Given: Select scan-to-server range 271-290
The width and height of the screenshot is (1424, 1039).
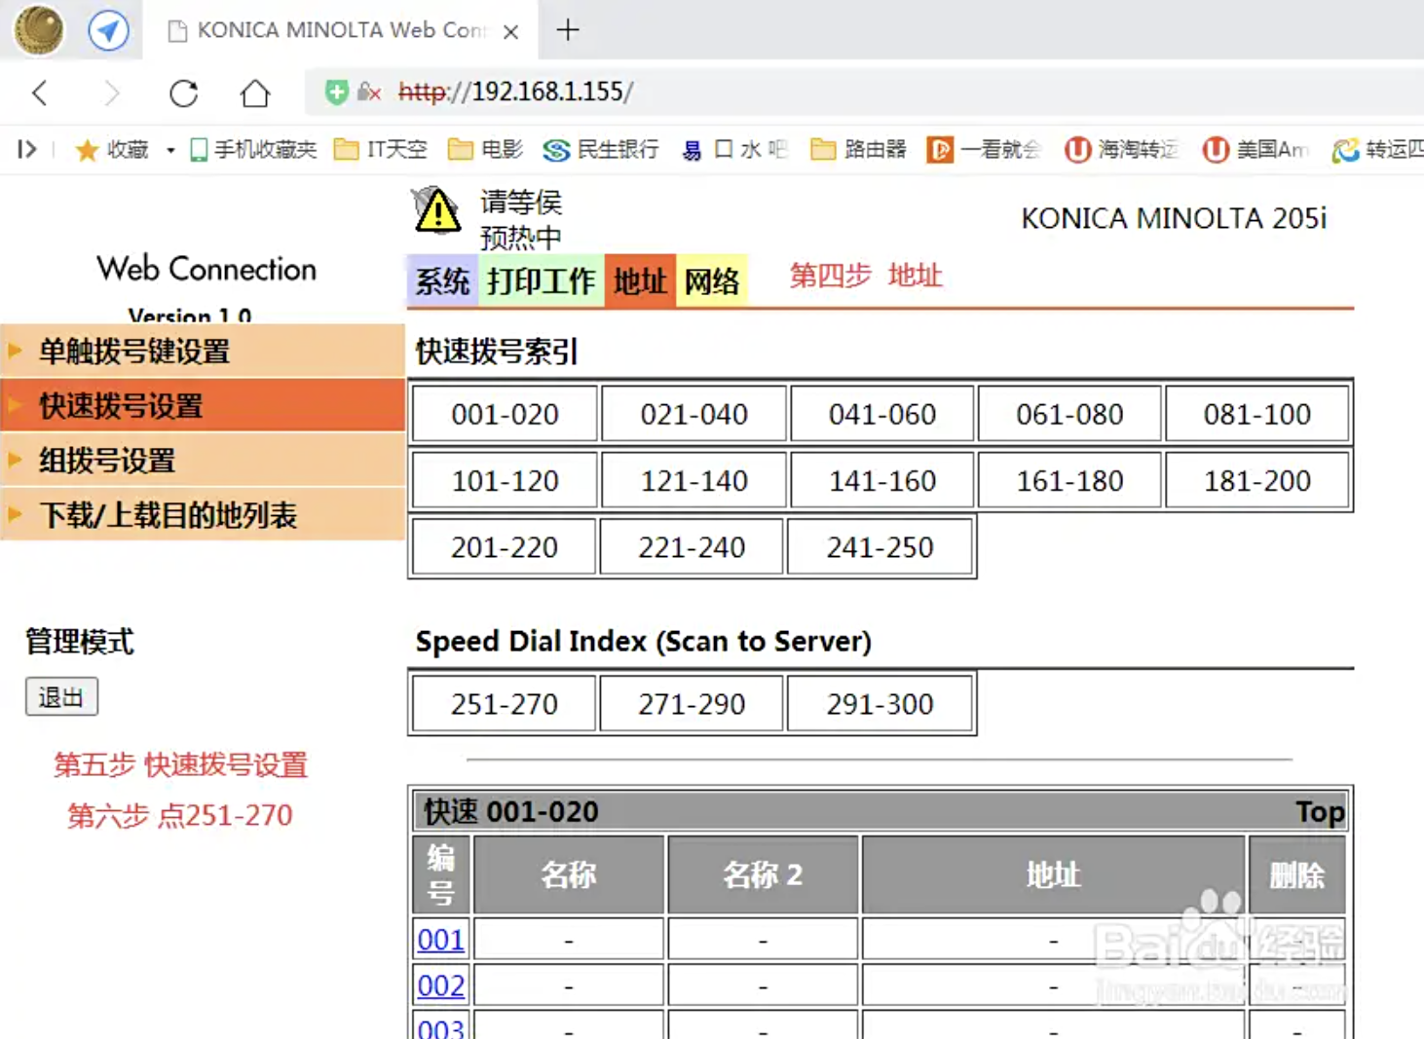Looking at the screenshot, I should pos(692,703).
